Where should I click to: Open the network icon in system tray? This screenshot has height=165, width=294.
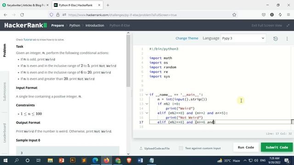250,160
